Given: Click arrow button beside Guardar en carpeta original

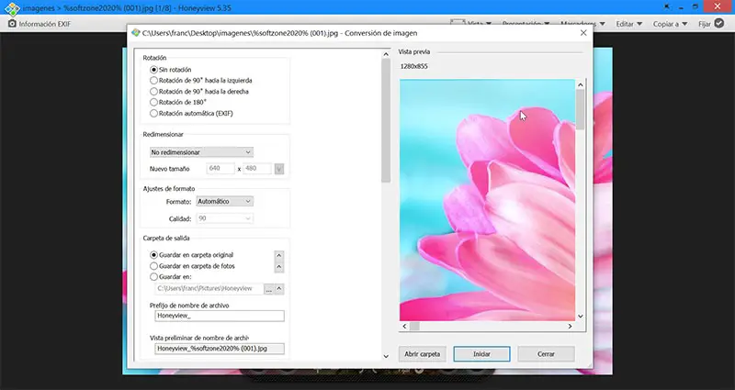Looking at the screenshot, I should tap(279, 256).
